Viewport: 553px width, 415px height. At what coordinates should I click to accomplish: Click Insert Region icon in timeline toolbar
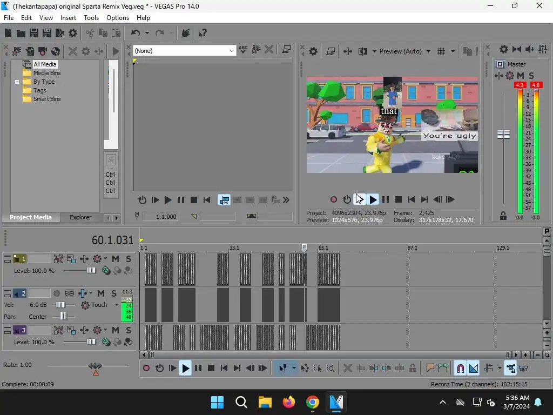[x=443, y=368]
